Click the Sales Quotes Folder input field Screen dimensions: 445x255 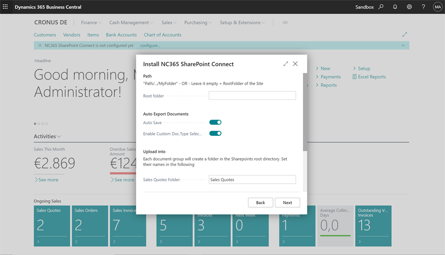(x=252, y=179)
